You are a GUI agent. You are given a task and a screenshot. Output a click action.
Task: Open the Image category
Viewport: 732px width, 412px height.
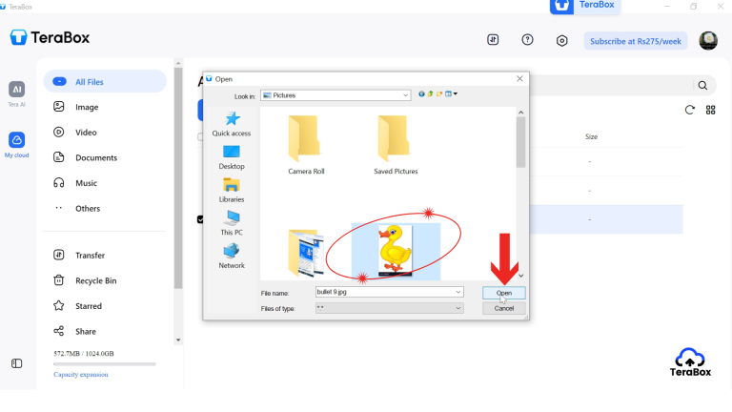tap(87, 107)
